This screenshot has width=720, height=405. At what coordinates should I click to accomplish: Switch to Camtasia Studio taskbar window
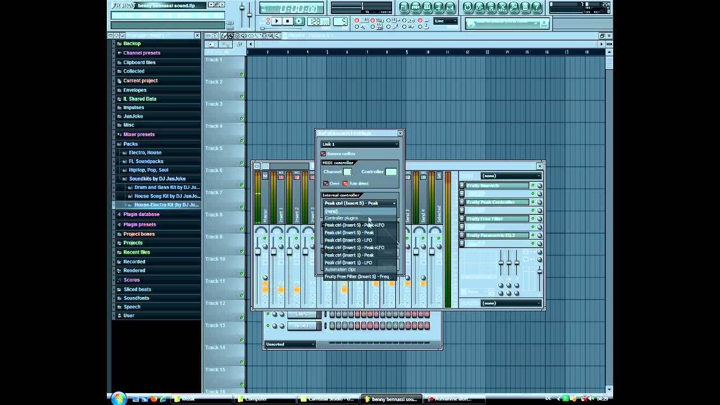pyautogui.click(x=327, y=399)
